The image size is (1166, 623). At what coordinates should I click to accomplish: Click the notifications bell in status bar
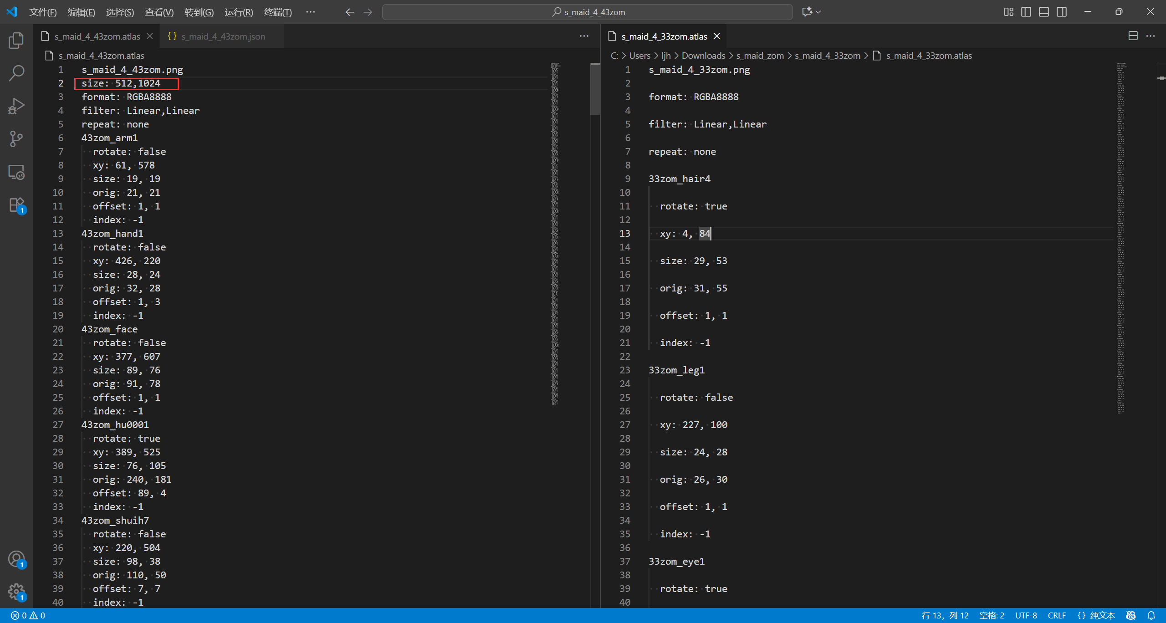pos(1151,616)
